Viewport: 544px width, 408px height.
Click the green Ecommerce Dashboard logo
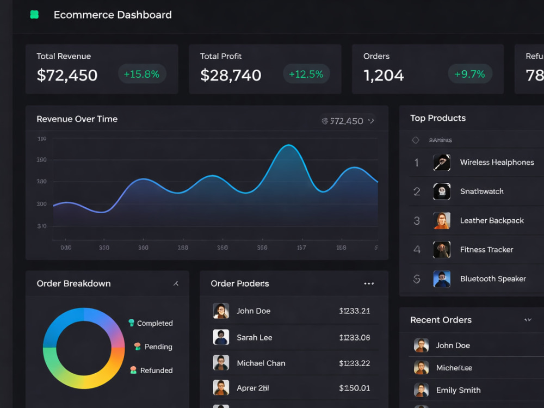tap(34, 15)
